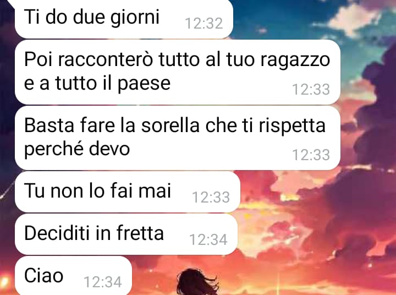396x295 pixels.
Task: Tap the "Poi racconterò tutto al tuo ragazzo" message
Action: pyautogui.click(x=178, y=72)
